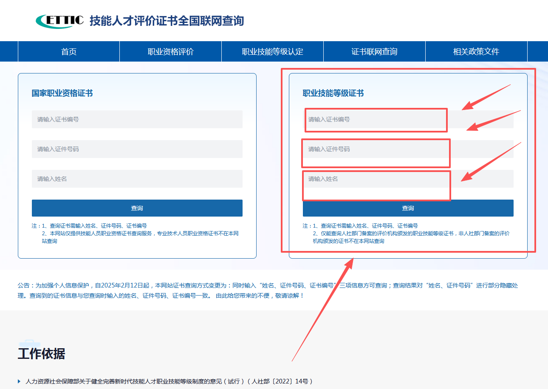Click the 请输入证书编号 field in 职业技能等级证书 panel
548x389 pixels.
point(376,119)
